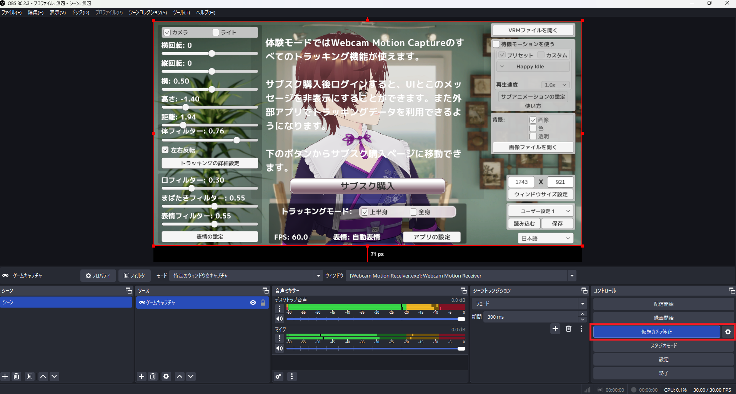Open the ユーザー設定 1 dropdown
Image resolution: width=736 pixels, height=394 pixels.
(541, 211)
